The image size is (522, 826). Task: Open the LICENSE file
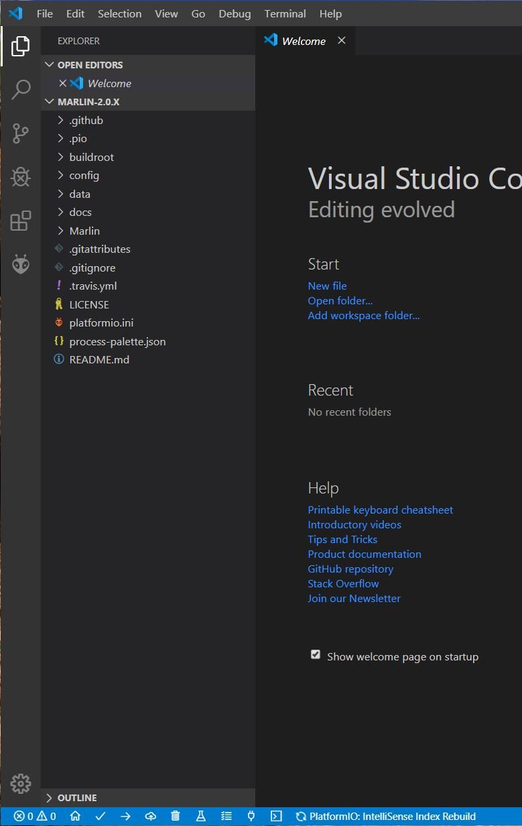[x=148, y=304]
